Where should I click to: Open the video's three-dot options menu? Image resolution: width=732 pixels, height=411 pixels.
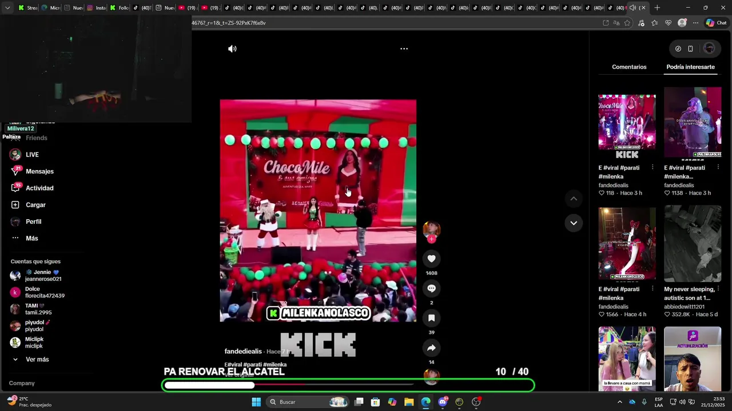coord(404,49)
